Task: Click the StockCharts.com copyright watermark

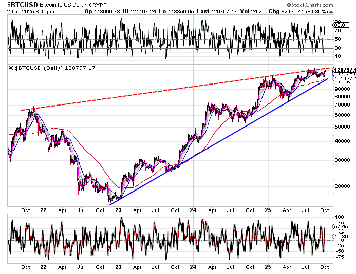Action: (328, 3)
